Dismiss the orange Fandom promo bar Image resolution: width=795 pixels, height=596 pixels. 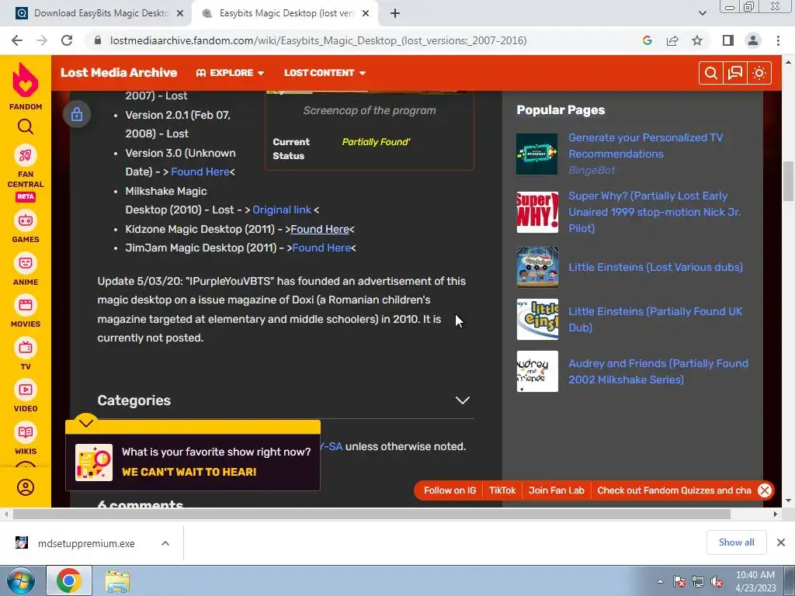pos(765,490)
